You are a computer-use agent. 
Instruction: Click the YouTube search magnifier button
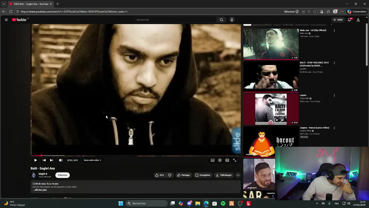click(x=221, y=20)
